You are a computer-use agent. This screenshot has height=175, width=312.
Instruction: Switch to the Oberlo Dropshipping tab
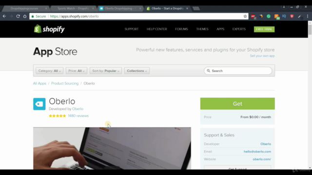[120, 8]
